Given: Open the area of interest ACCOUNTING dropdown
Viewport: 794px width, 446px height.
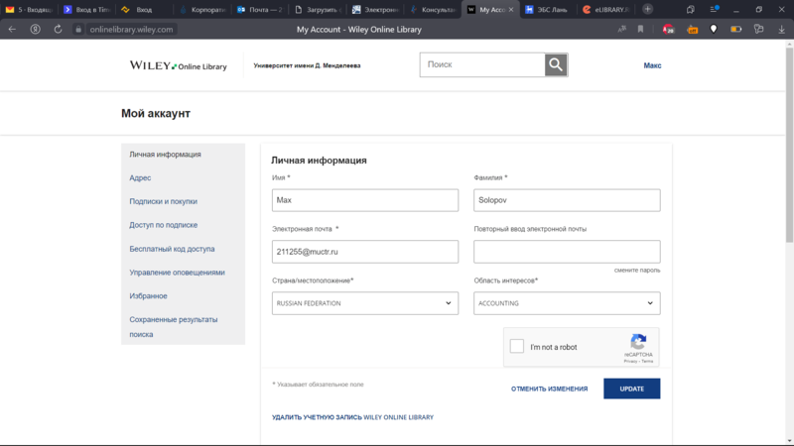Looking at the screenshot, I should (566, 303).
